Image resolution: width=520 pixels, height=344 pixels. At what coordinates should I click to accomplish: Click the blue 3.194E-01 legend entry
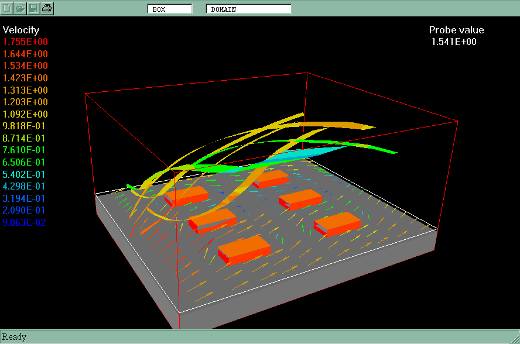pyautogui.click(x=26, y=198)
